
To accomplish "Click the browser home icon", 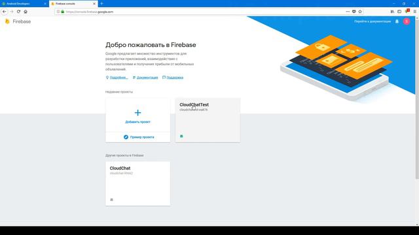I will click(26, 12).
